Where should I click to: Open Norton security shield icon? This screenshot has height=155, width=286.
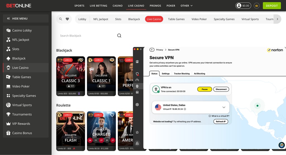tap(137, 74)
